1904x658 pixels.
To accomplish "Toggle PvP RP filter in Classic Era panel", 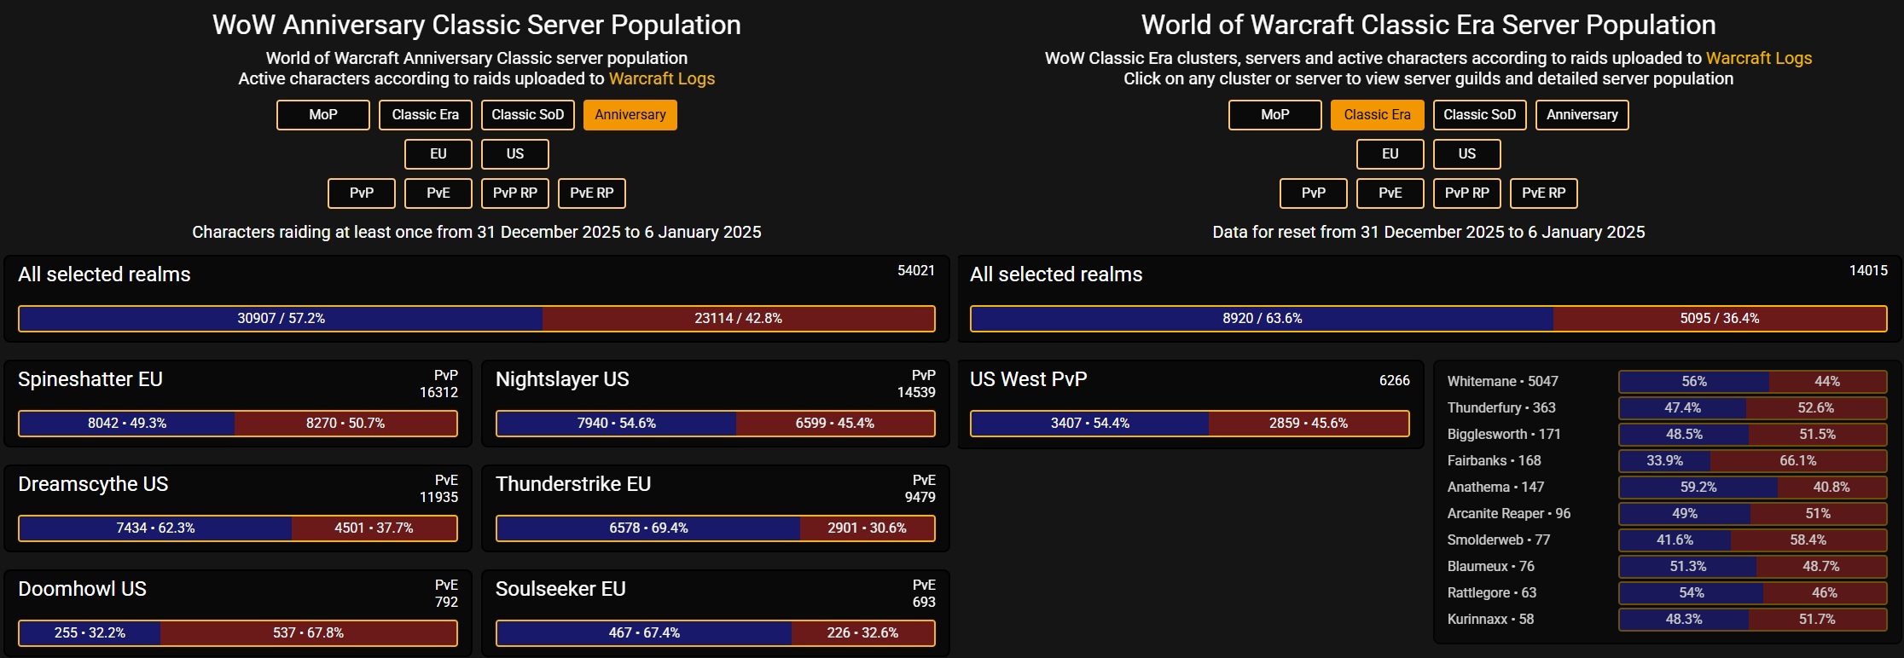I will coord(1467,193).
